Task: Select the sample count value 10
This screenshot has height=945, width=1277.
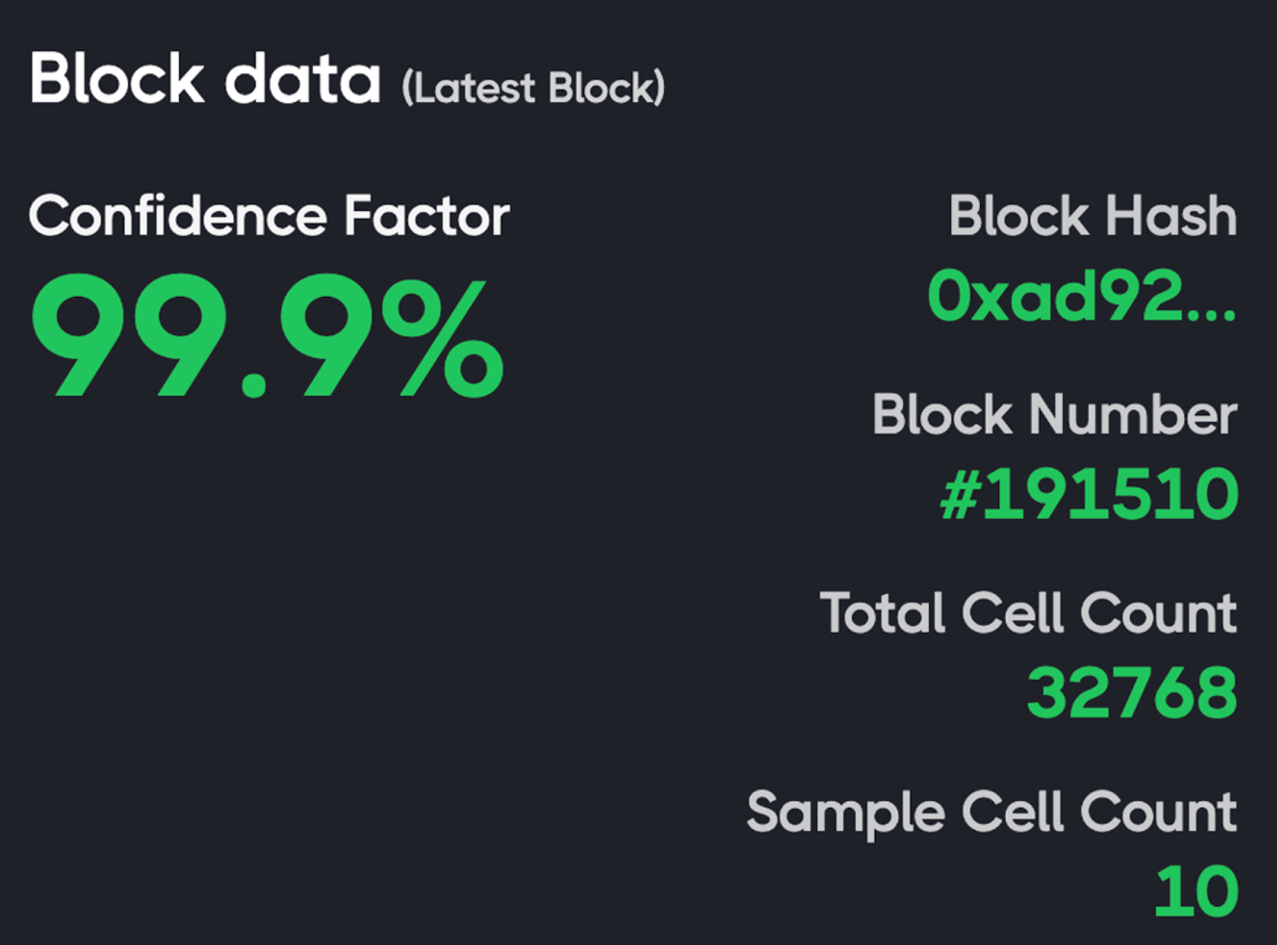Action: click(1196, 891)
